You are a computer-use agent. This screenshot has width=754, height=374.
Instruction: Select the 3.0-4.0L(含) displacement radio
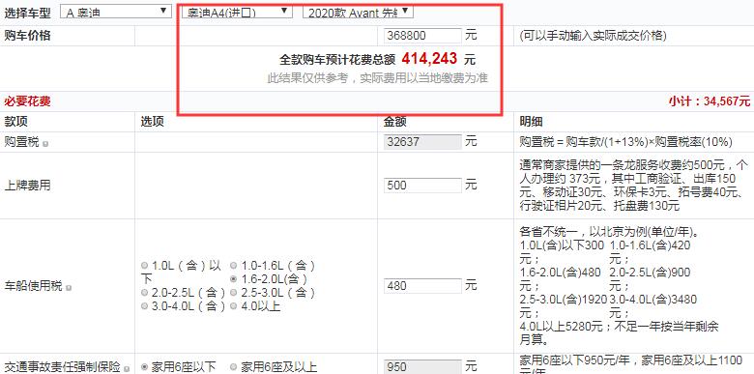tap(145, 305)
